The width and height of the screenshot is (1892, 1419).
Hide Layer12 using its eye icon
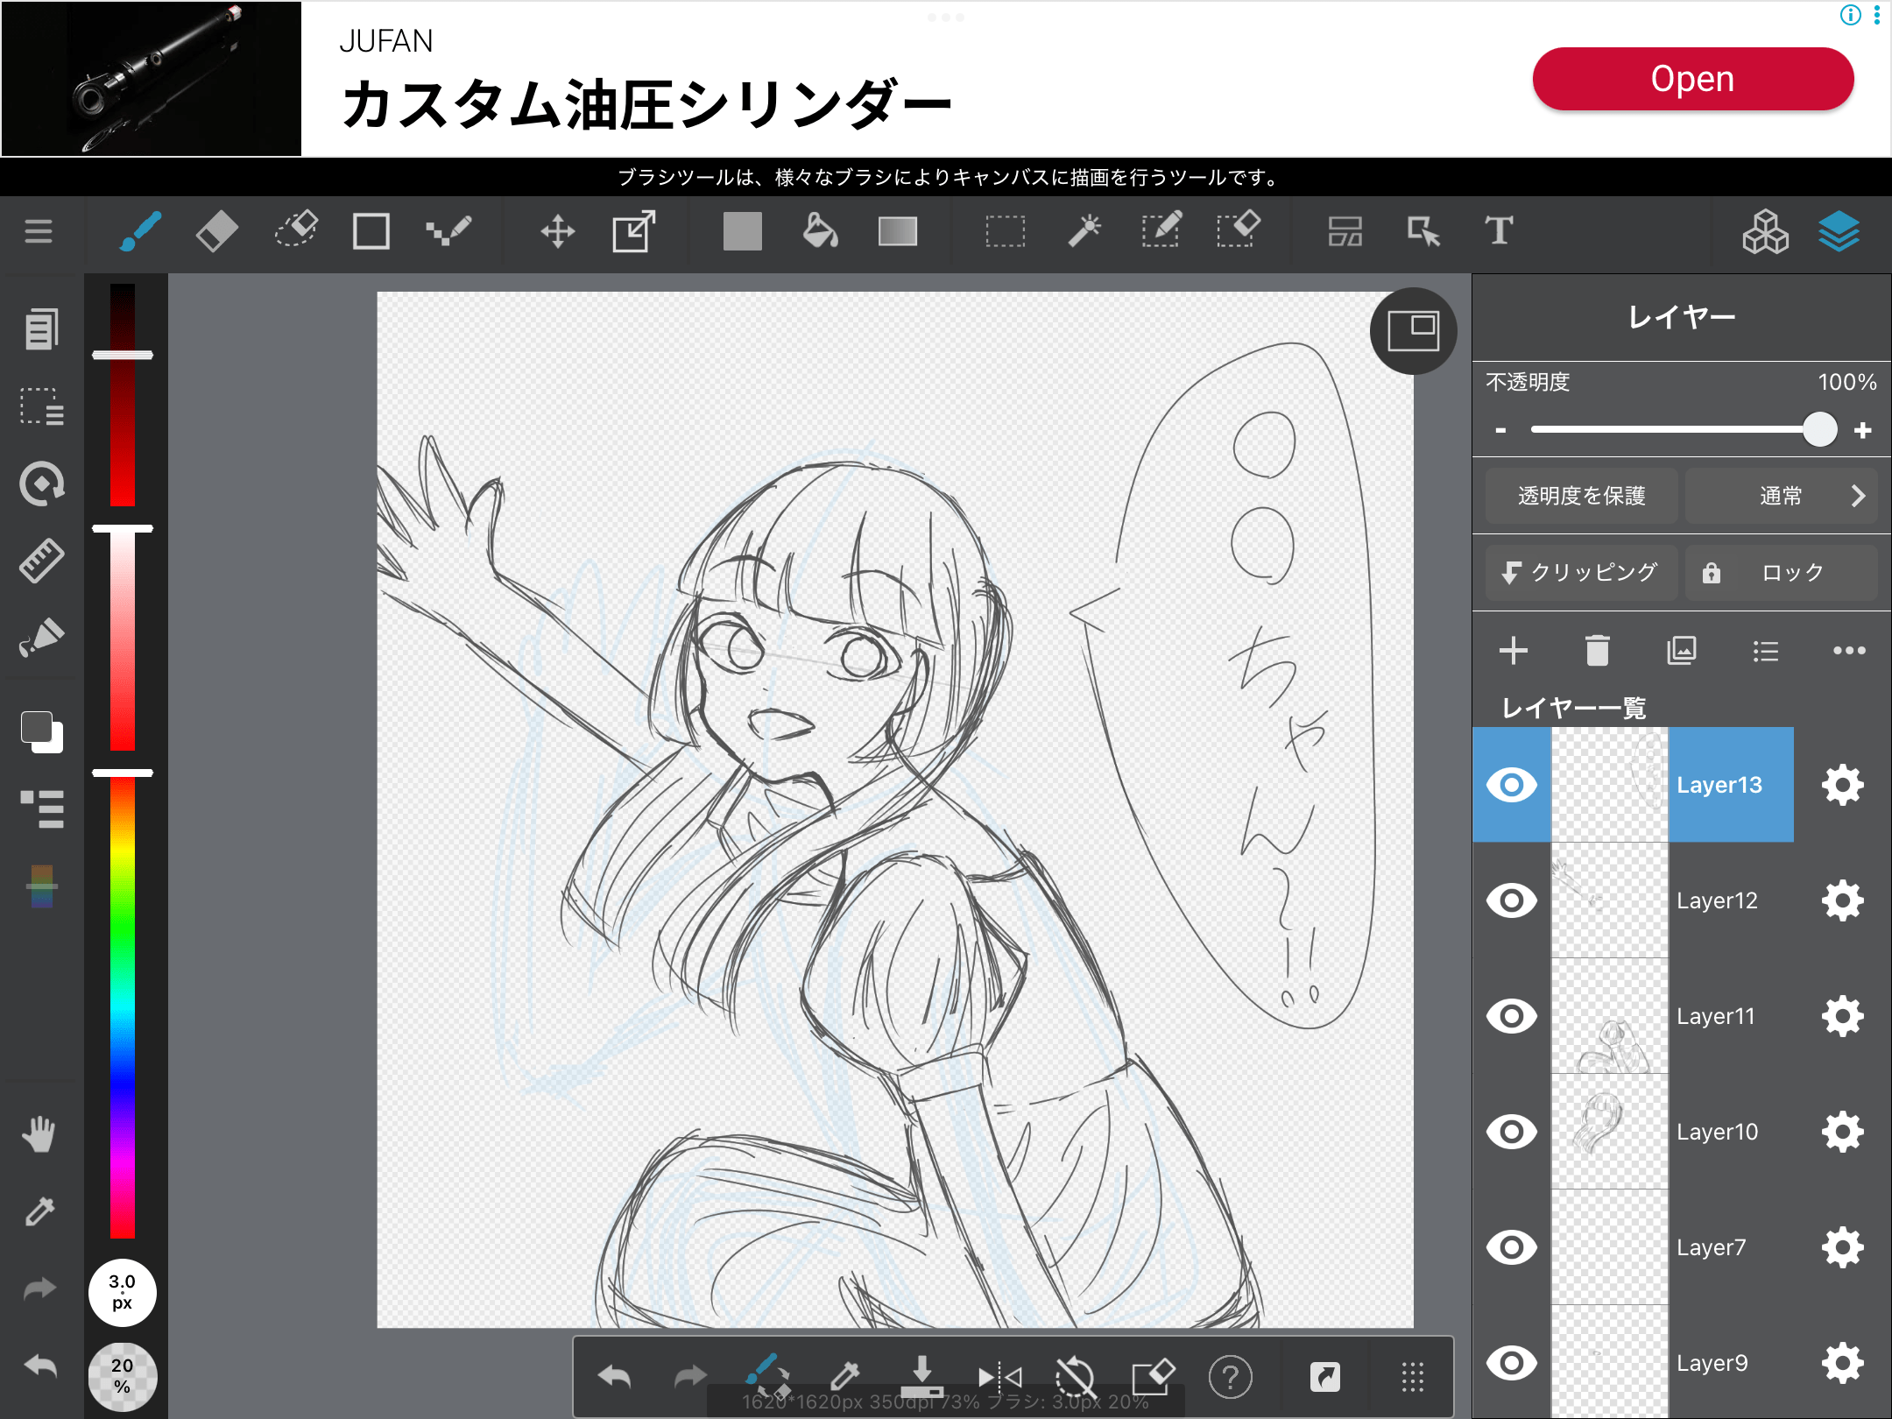(1511, 900)
